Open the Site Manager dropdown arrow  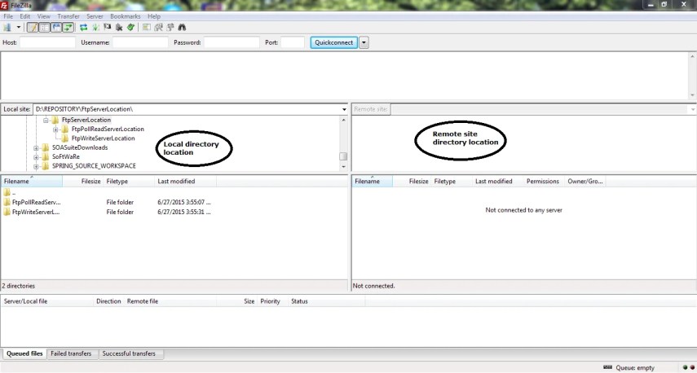(x=19, y=28)
